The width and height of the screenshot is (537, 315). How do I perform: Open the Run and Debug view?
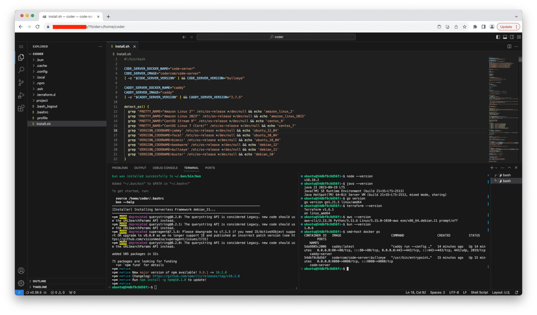(x=21, y=95)
